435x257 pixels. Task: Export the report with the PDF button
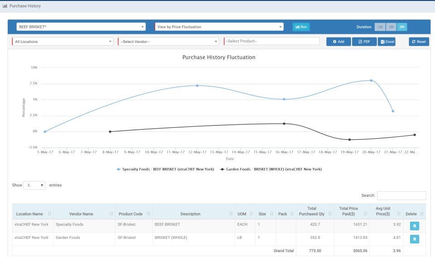tap(364, 42)
